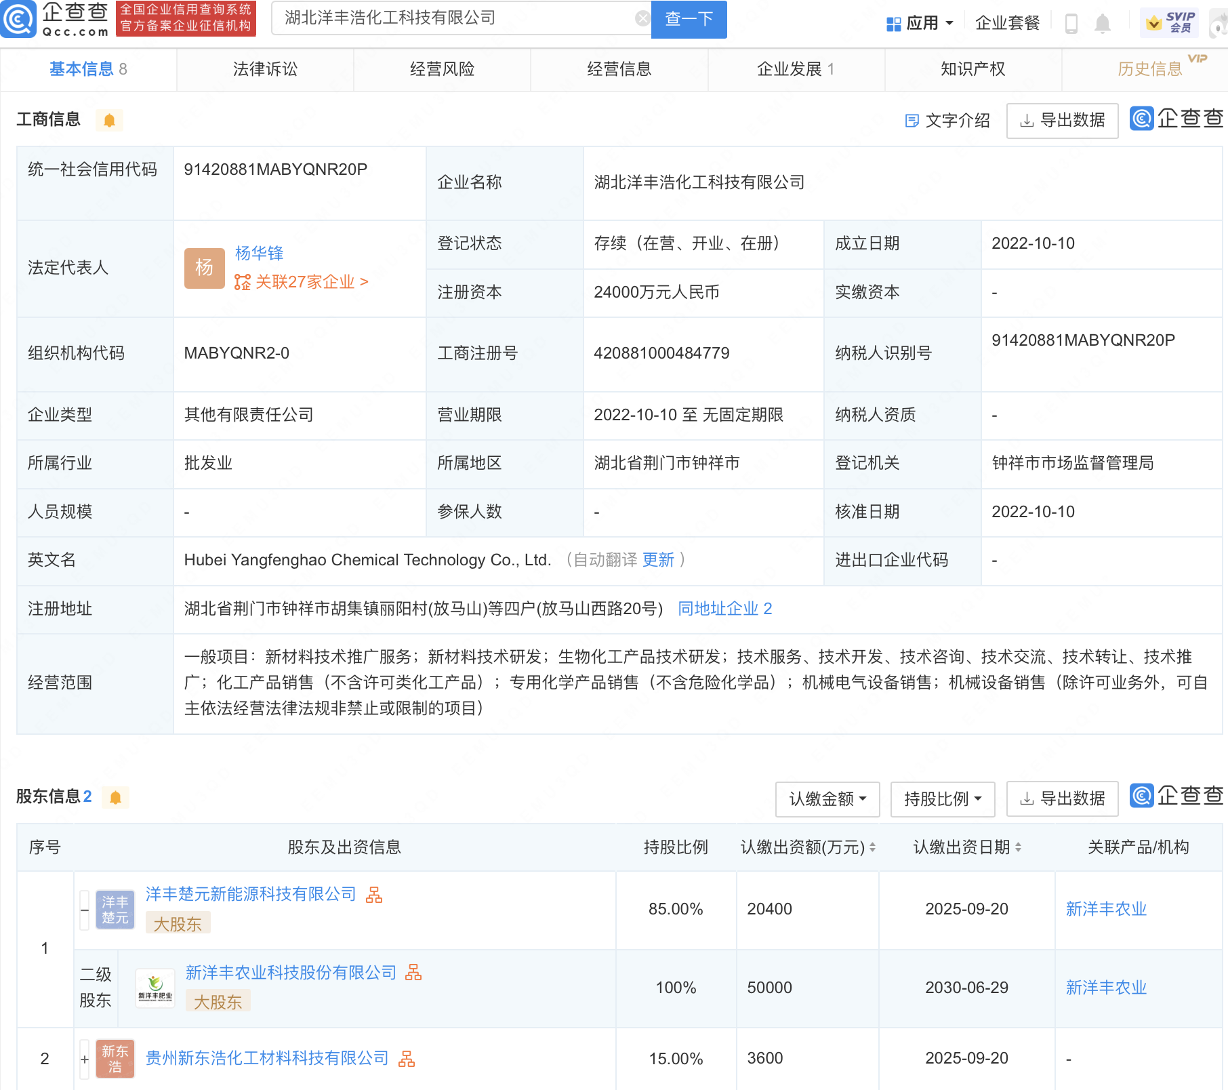Image resolution: width=1228 pixels, height=1090 pixels.
Task: Click 导出数据 in 股东信息 section
Action: coord(1062,799)
